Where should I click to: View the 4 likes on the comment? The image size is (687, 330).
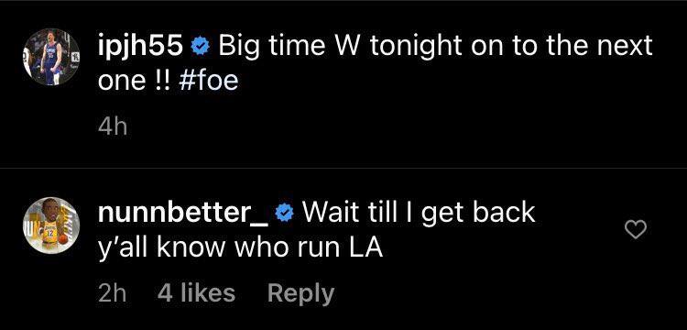[196, 292]
